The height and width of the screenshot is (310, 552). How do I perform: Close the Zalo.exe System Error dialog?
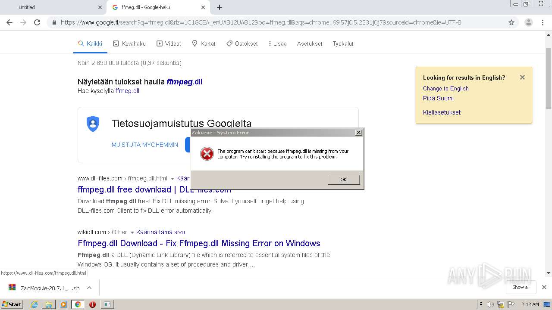click(x=358, y=133)
